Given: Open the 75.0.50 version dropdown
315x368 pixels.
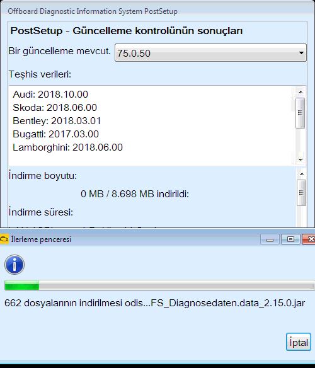Looking at the screenshot, I should point(210,53).
